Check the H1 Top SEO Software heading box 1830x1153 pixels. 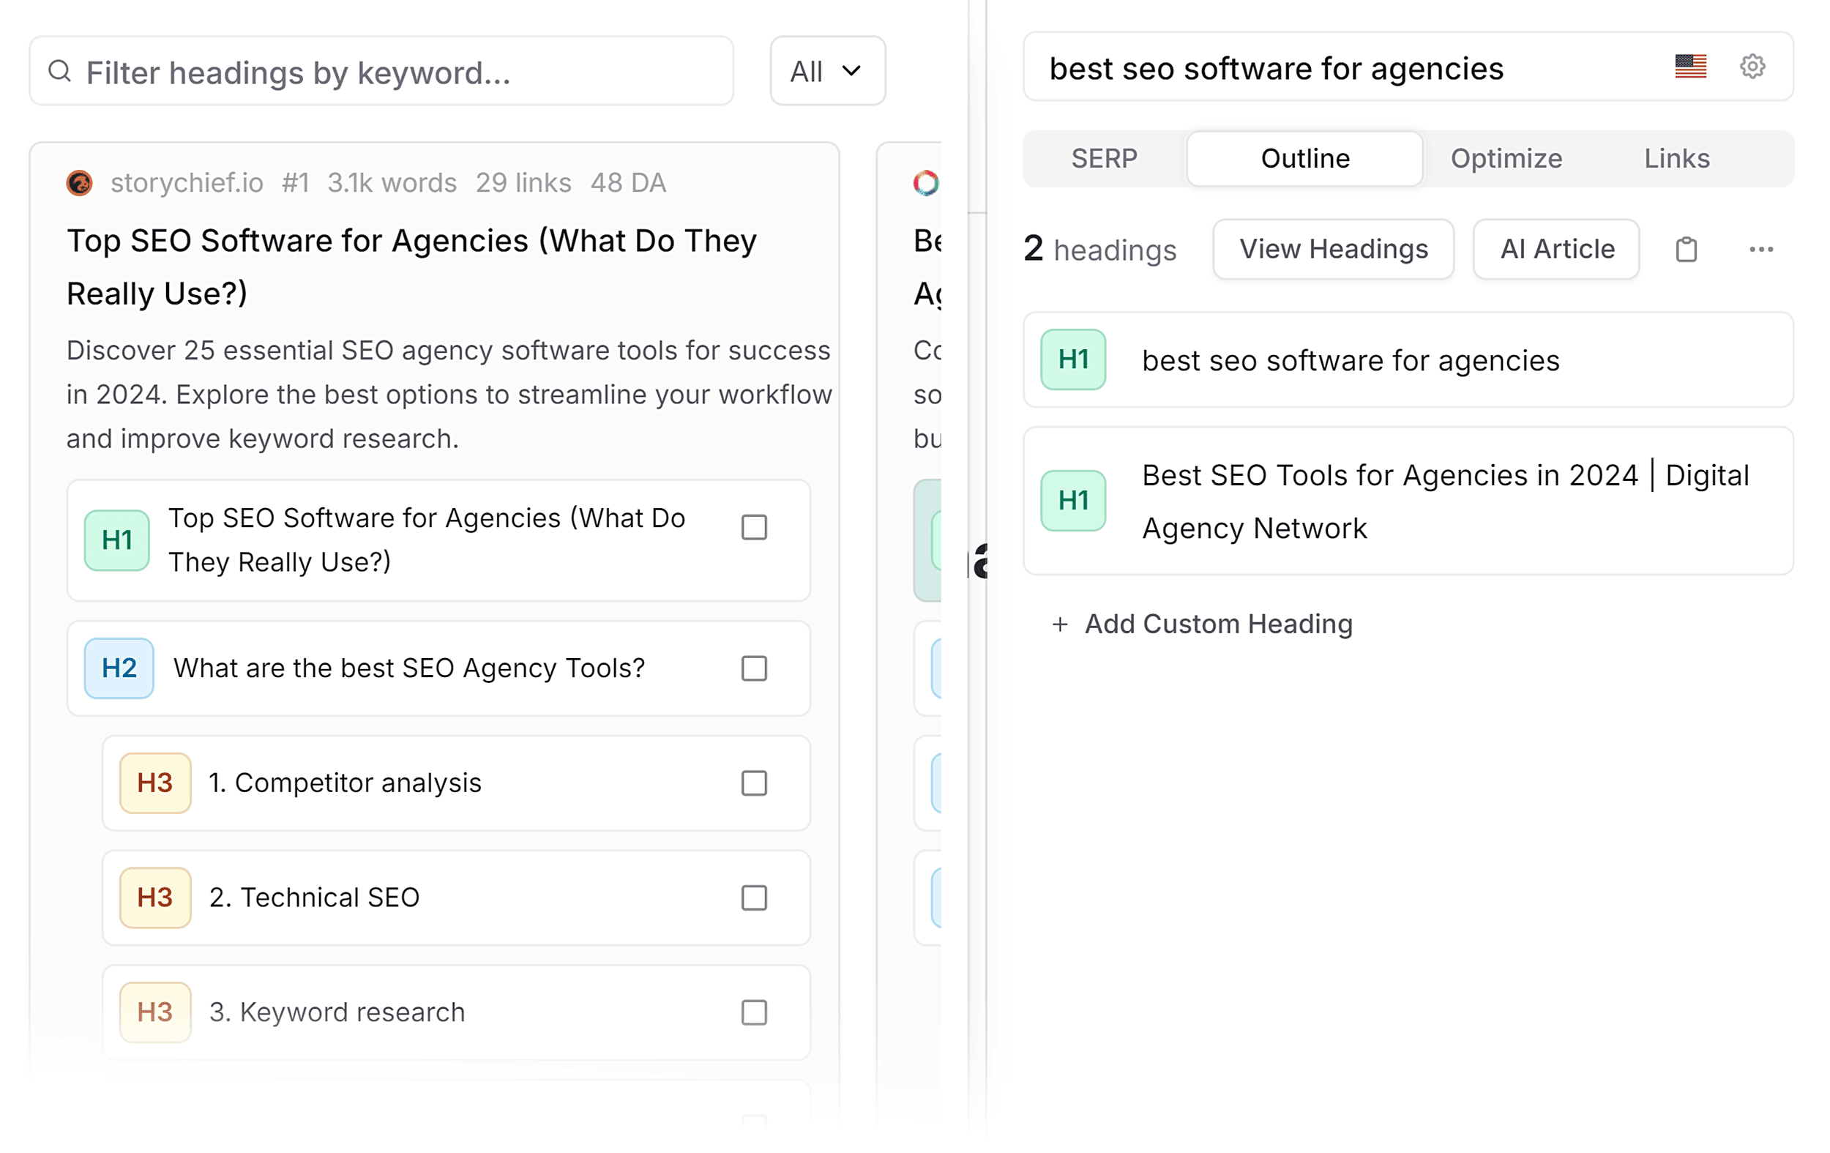pyautogui.click(x=753, y=528)
